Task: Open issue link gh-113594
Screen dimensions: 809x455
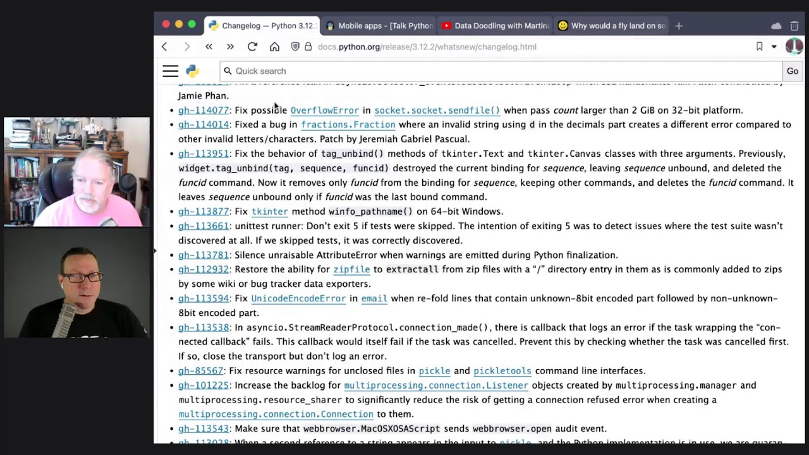Action: [x=204, y=298]
